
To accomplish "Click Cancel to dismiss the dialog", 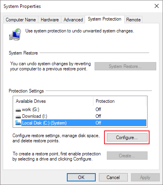I will (x=113, y=177).
